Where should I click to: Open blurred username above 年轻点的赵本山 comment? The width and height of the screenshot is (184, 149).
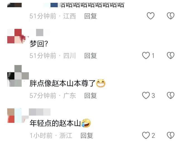tap(40, 112)
